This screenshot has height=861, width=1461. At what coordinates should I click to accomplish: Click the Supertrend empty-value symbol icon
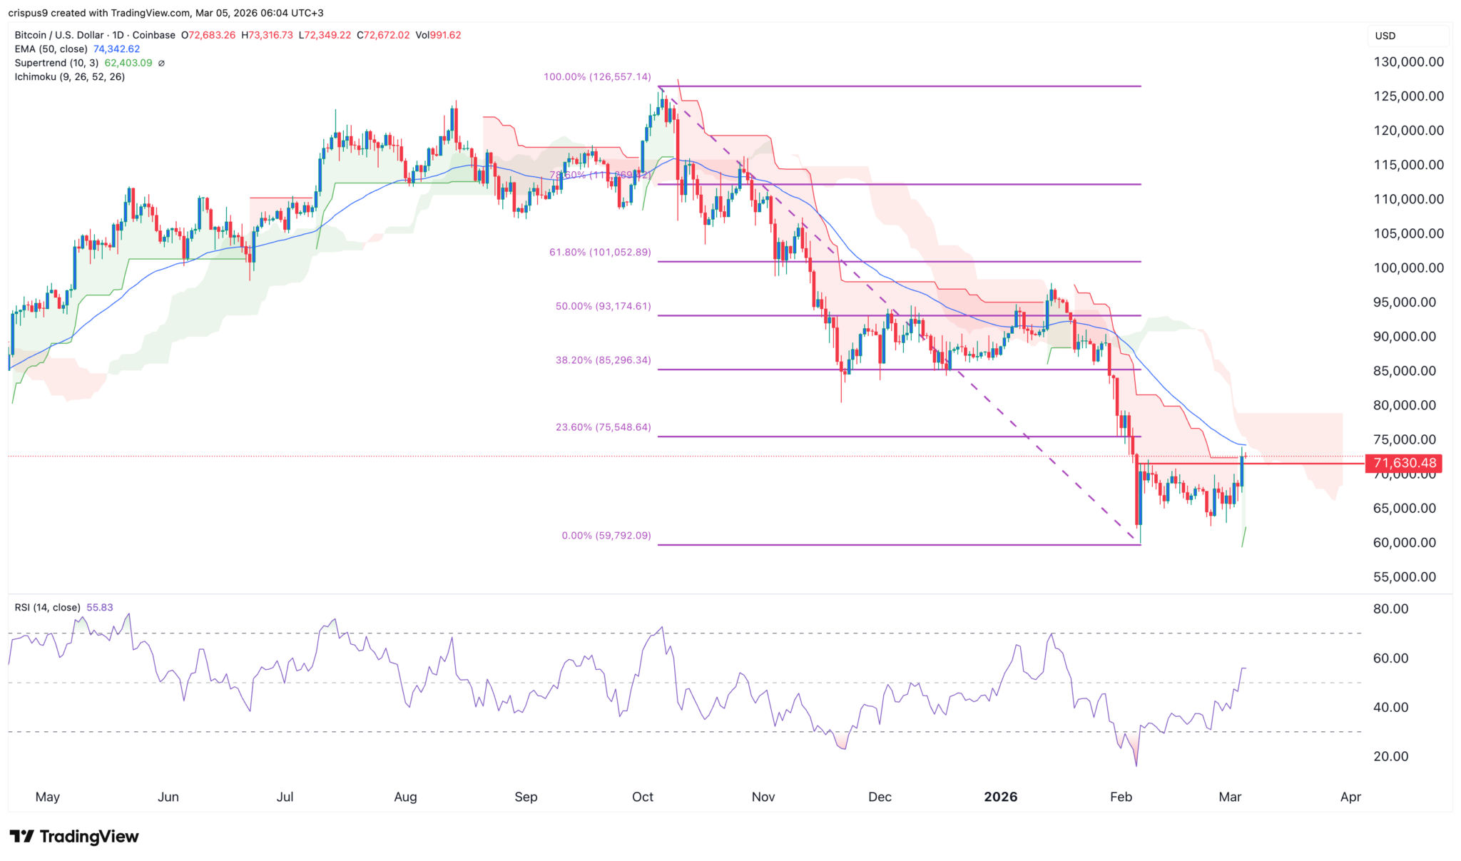tap(161, 63)
